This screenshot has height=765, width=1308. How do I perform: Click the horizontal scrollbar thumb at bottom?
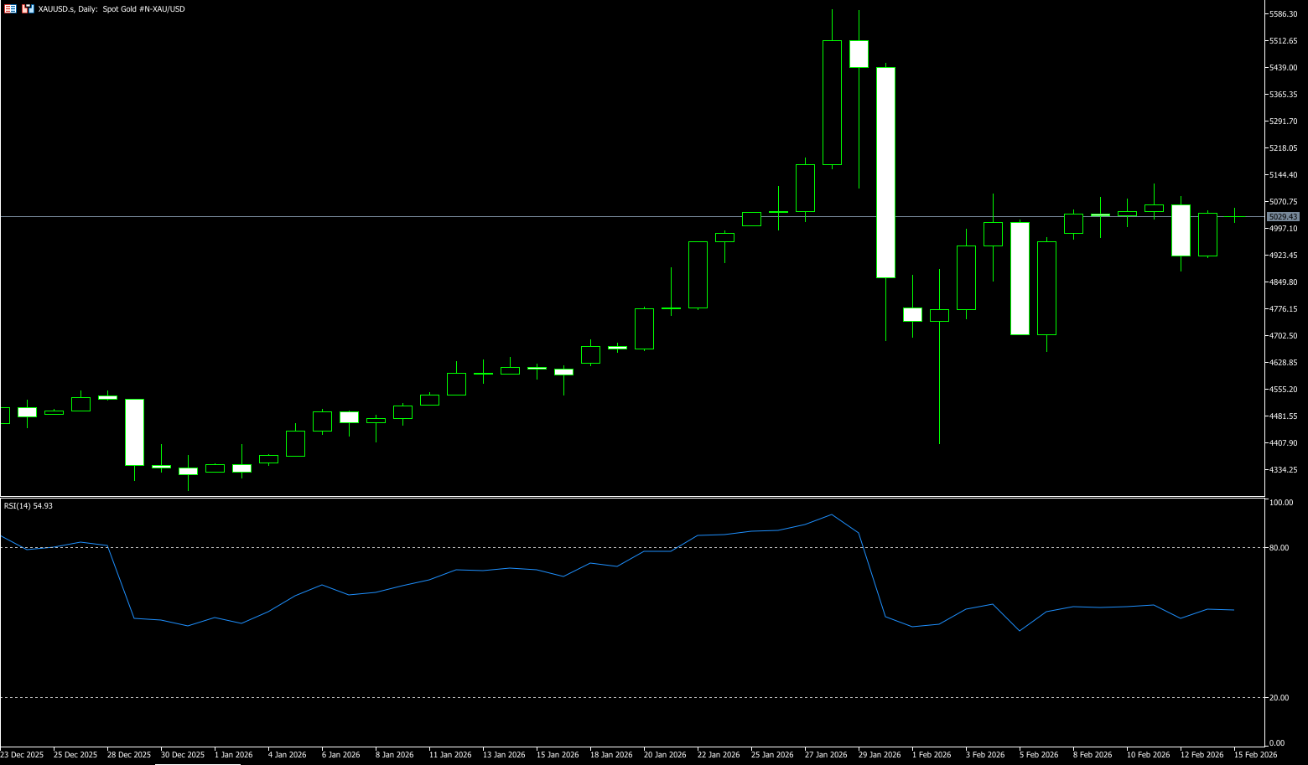click(197, 763)
